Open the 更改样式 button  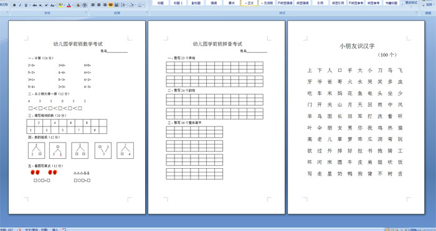point(411,3)
